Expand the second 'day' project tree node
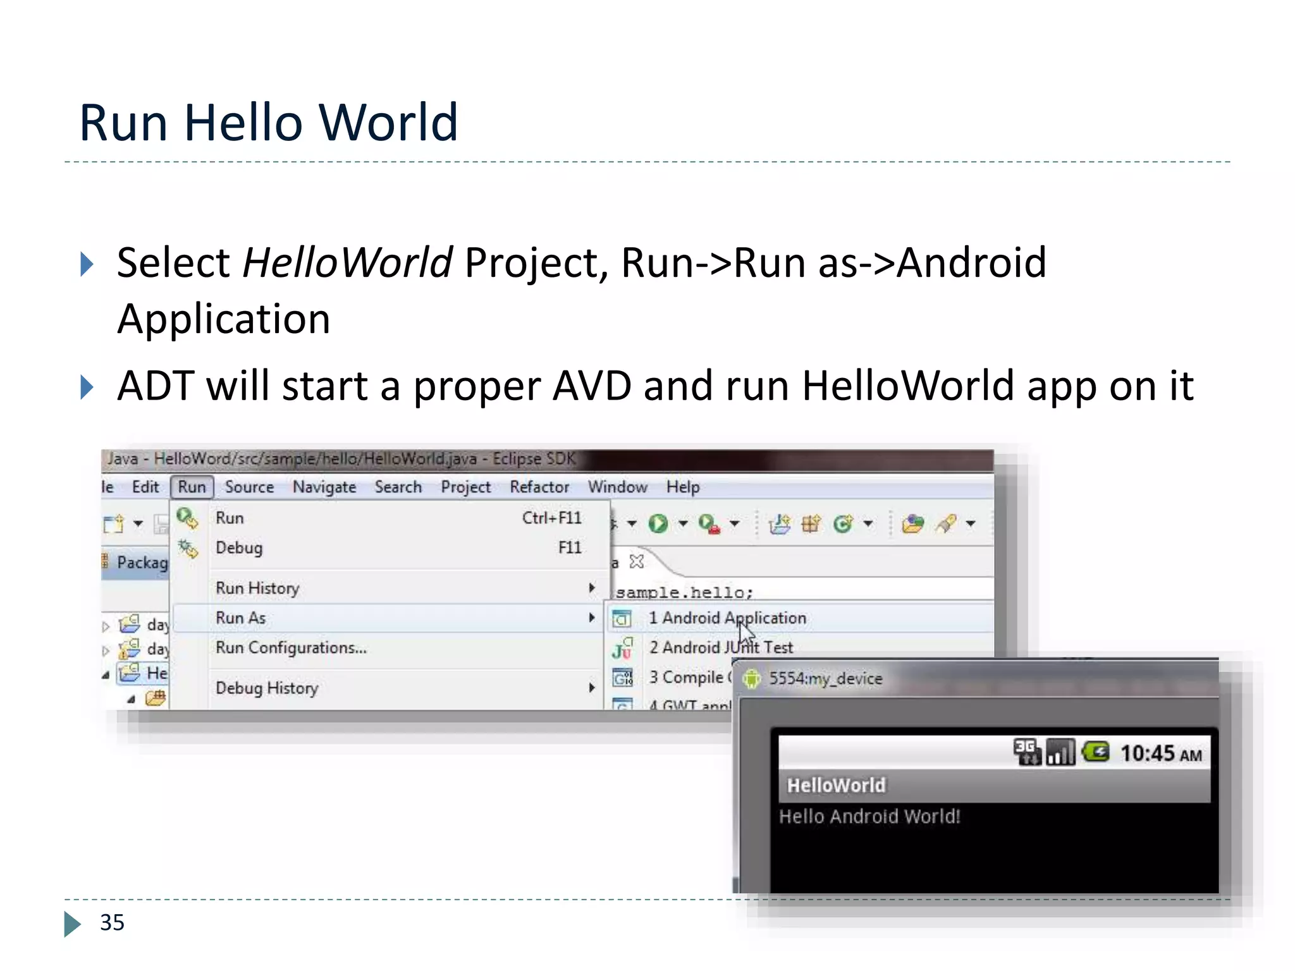This screenshot has width=1295, height=971. click(106, 650)
